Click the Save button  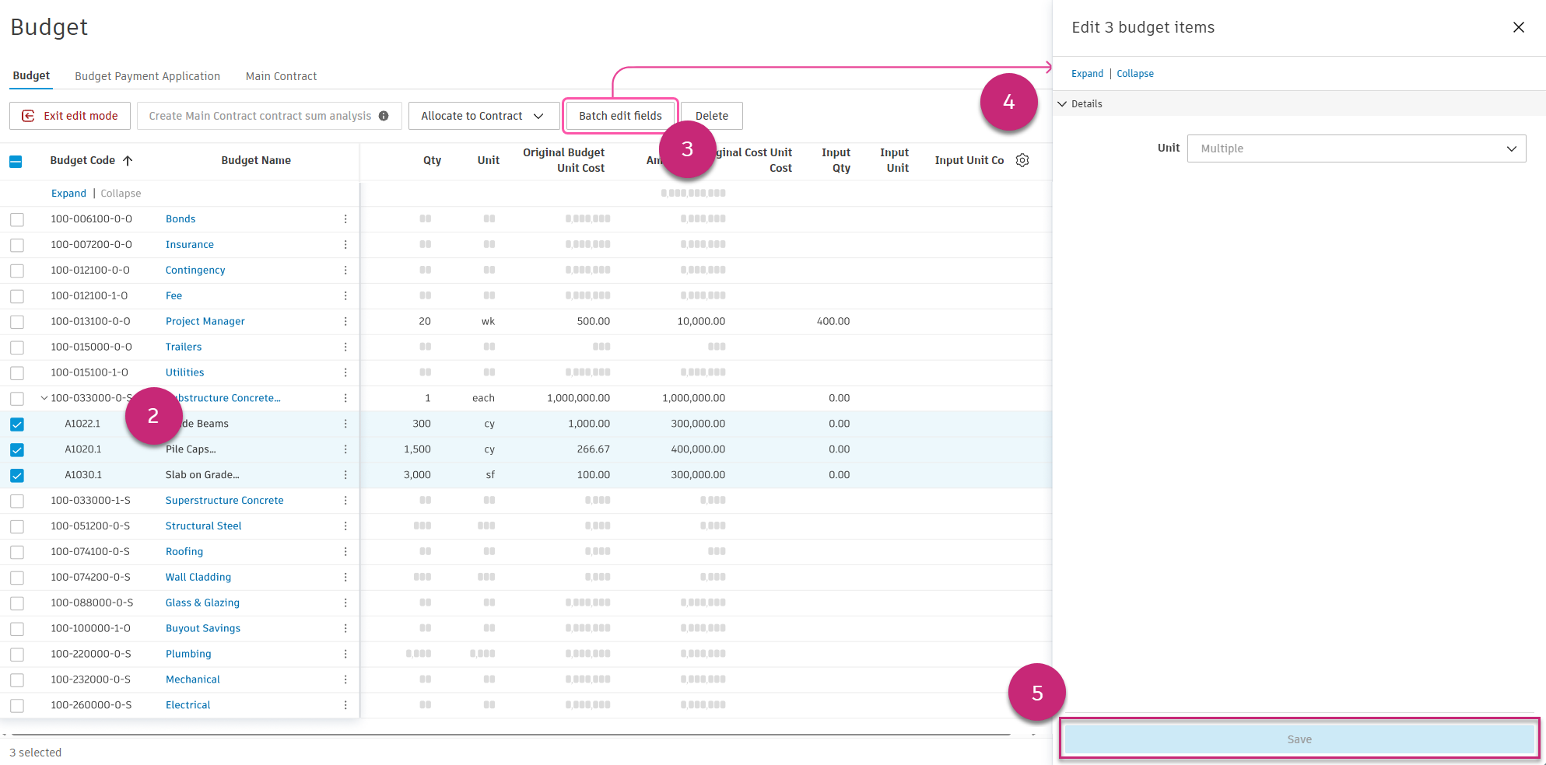coord(1299,739)
